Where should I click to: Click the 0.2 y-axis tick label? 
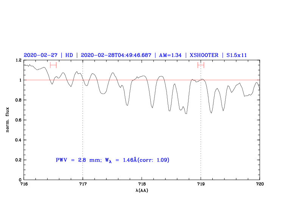18,160
